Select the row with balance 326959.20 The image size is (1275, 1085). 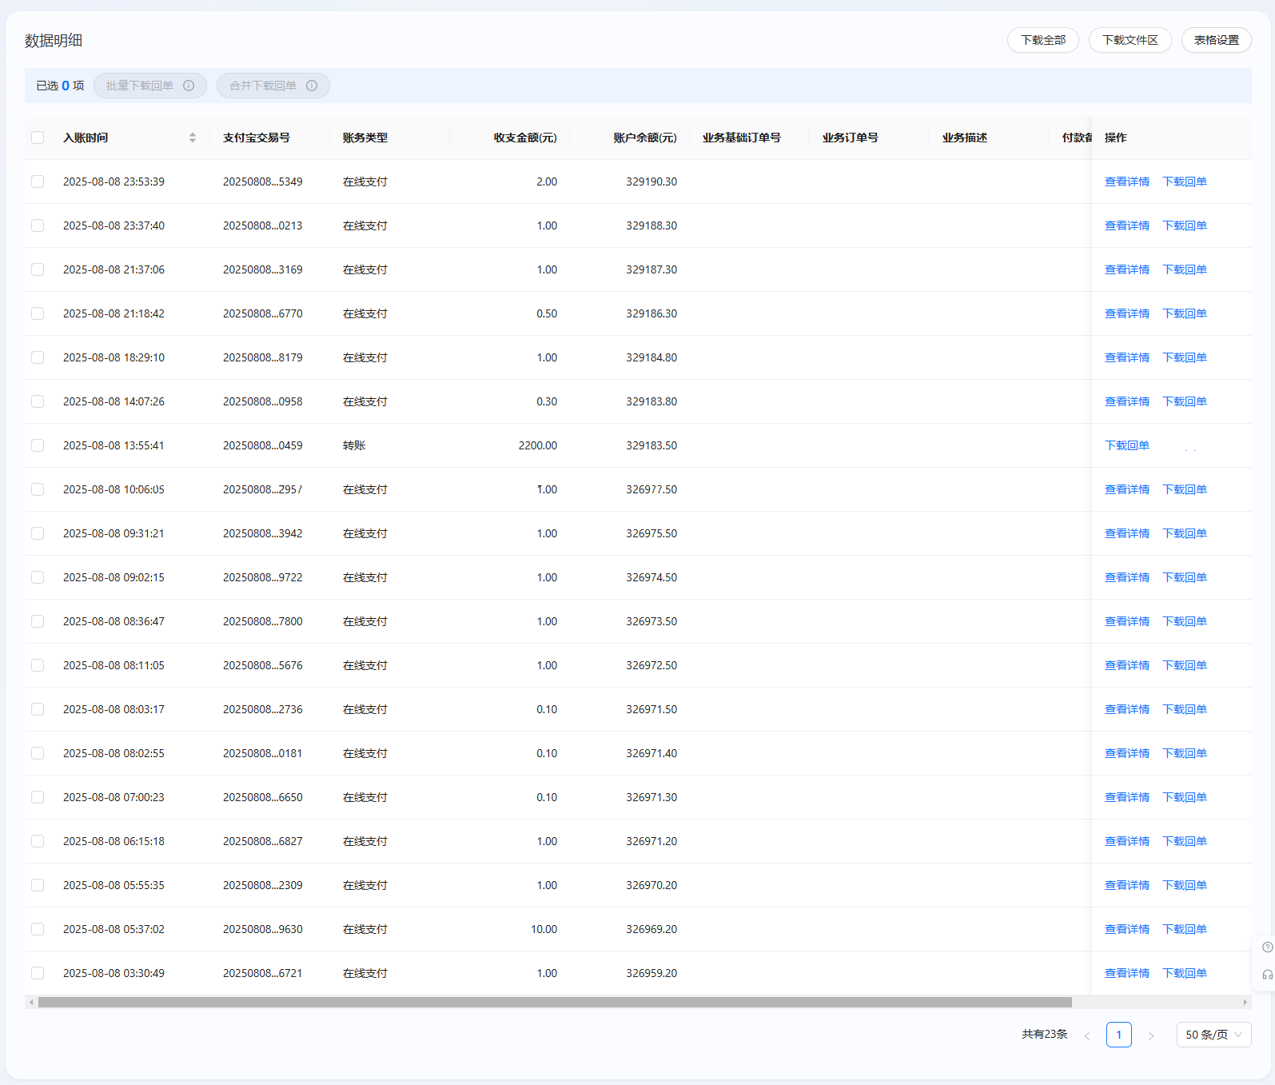tap(38, 973)
